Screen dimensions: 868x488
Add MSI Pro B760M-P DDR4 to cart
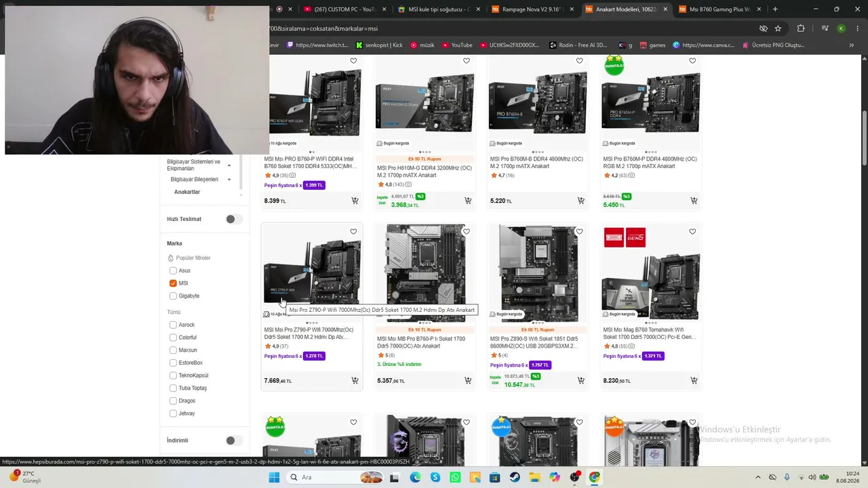pos(694,201)
